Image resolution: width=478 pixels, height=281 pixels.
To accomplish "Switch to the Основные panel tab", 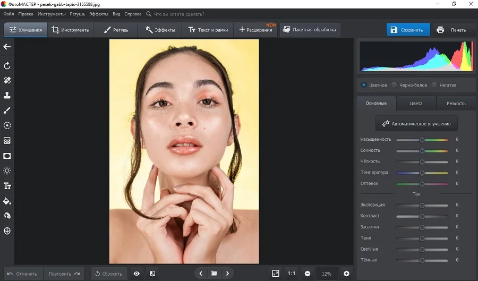I will (376, 104).
